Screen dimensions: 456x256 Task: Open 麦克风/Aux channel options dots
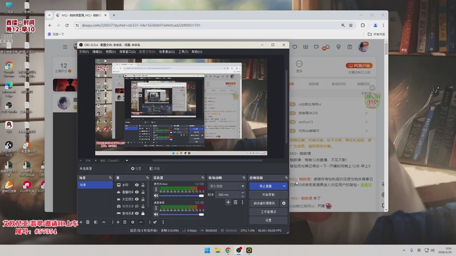[x=156, y=189]
